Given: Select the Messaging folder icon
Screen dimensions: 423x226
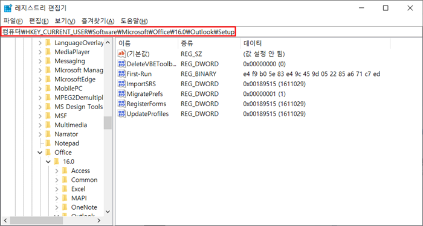Looking at the screenshot, I should point(48,61).
